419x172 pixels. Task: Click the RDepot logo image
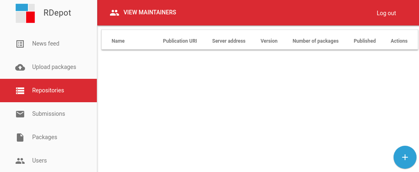pyautogui.click(x=25, y=13)
